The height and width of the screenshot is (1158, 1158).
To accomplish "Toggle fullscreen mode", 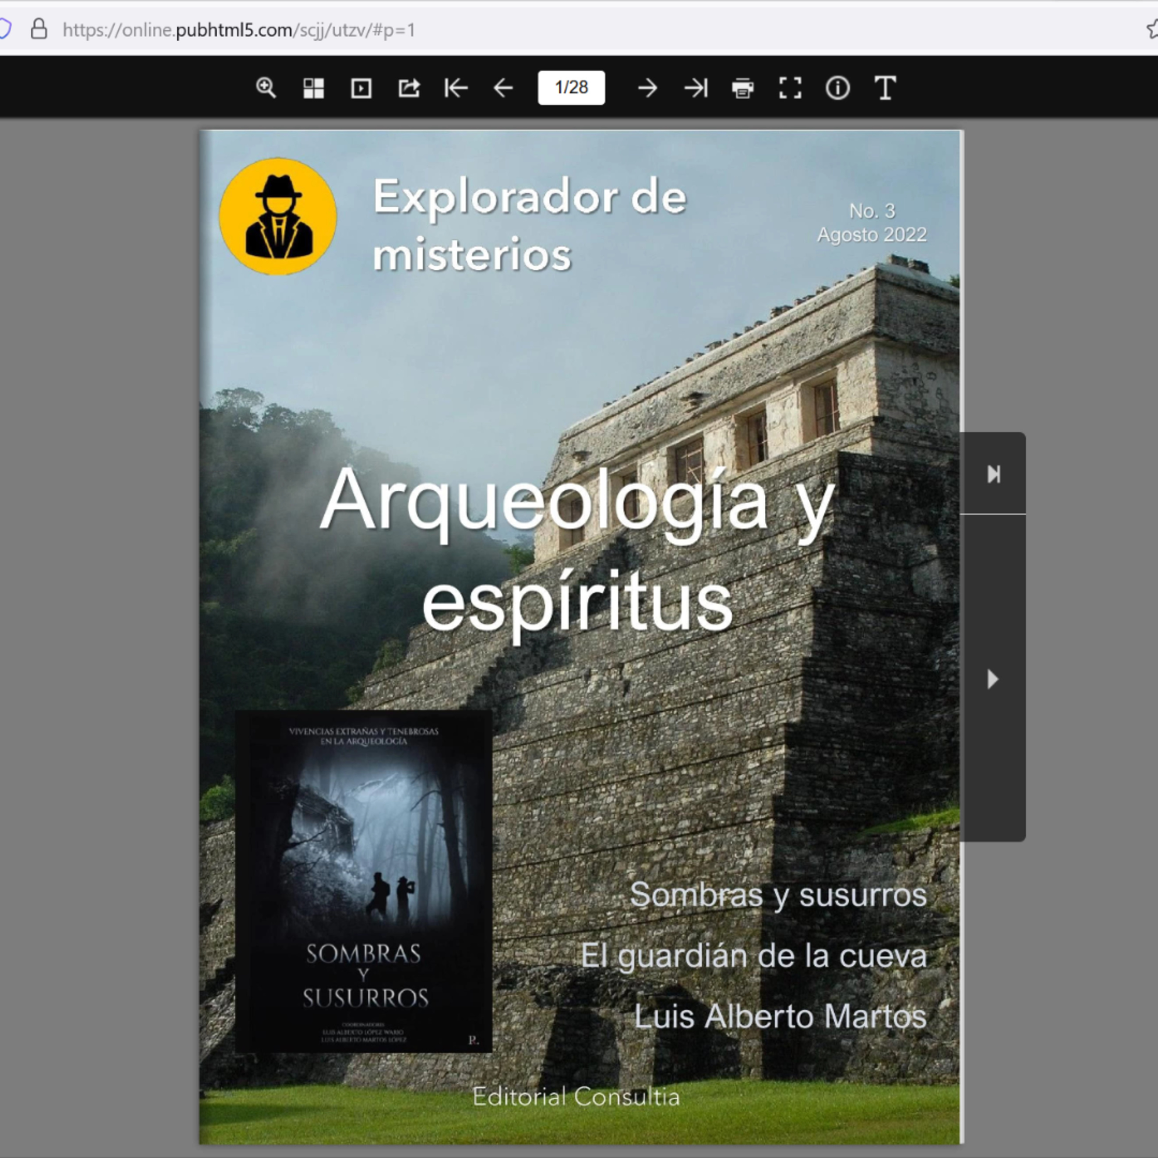I will point(790,88).
